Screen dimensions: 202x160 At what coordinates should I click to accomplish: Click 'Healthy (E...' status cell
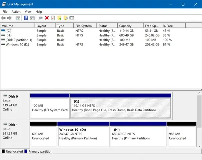(107, 40)
